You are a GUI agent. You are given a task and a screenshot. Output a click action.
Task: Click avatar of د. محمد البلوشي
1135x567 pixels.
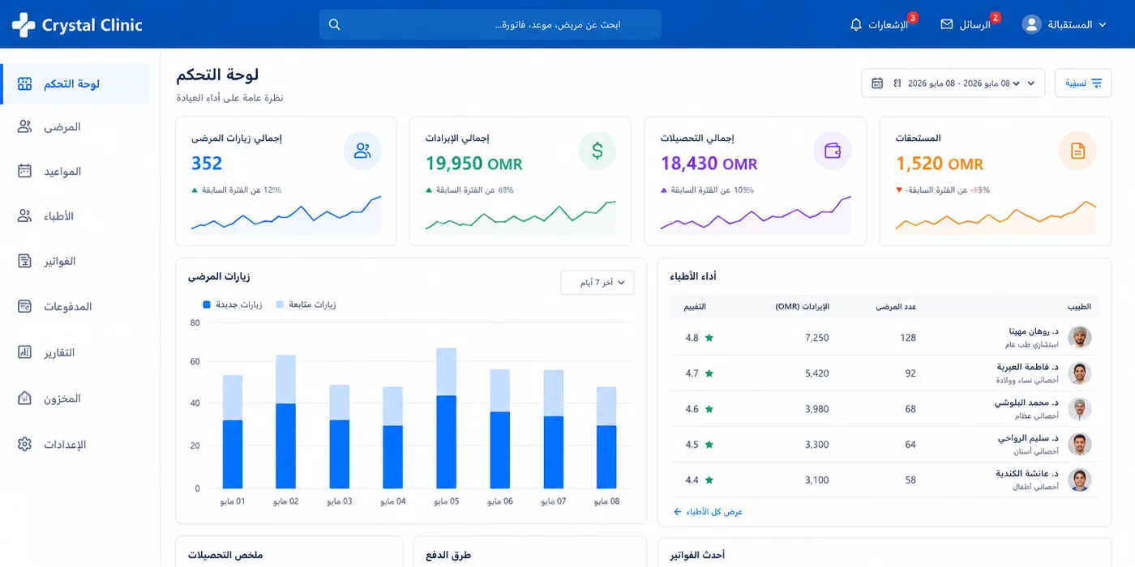pos(1079,409)
